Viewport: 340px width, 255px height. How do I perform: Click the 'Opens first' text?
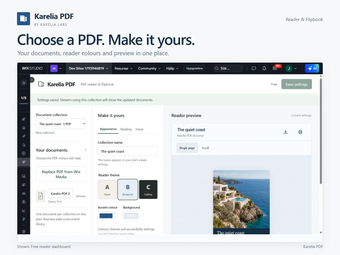55,201
